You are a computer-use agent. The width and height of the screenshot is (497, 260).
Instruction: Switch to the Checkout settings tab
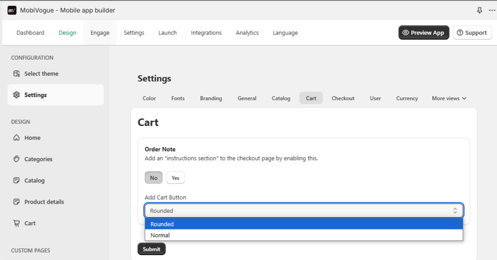click(x=343, y=98)
